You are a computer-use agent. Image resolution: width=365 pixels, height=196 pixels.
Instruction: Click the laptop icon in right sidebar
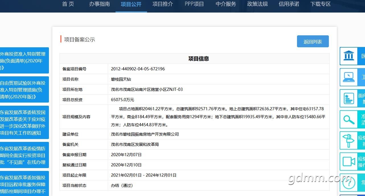[348, 77]
